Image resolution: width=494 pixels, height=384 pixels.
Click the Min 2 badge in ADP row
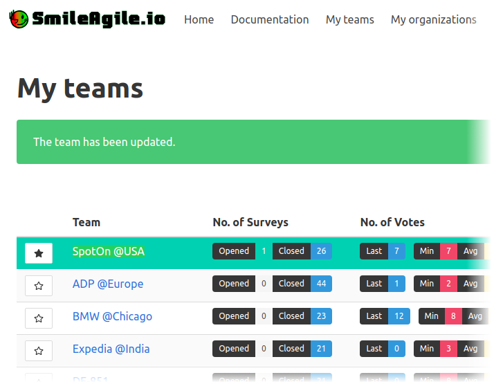coord(435,284)
